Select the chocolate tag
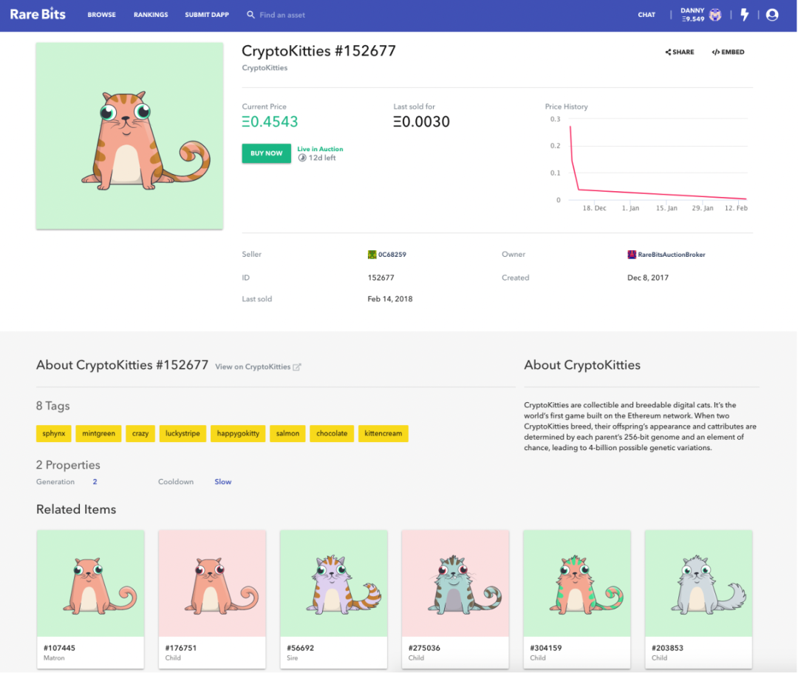Viewport: 798px width, 673px height. [332, 433]
